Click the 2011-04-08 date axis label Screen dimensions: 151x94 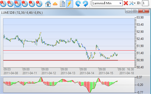(11, 73)
